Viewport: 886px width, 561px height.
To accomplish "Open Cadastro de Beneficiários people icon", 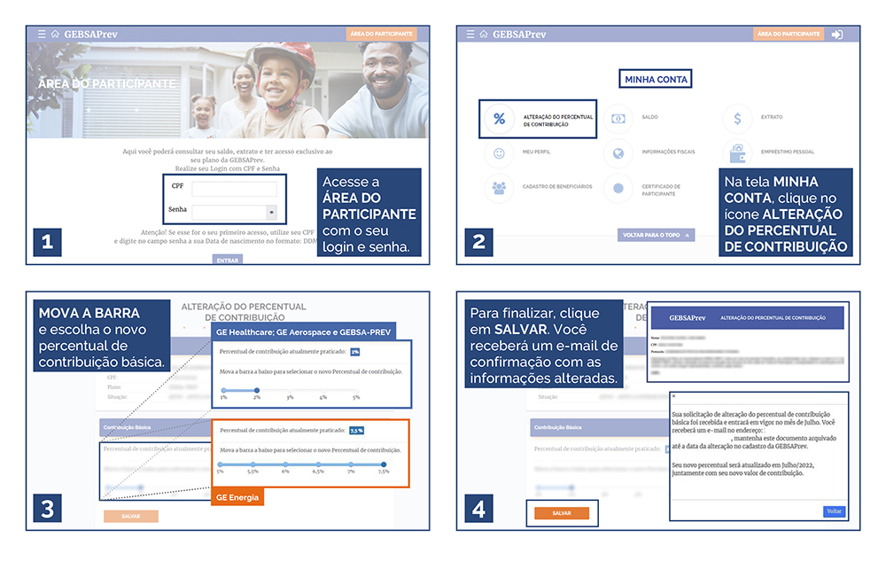I will pos(499,188).
